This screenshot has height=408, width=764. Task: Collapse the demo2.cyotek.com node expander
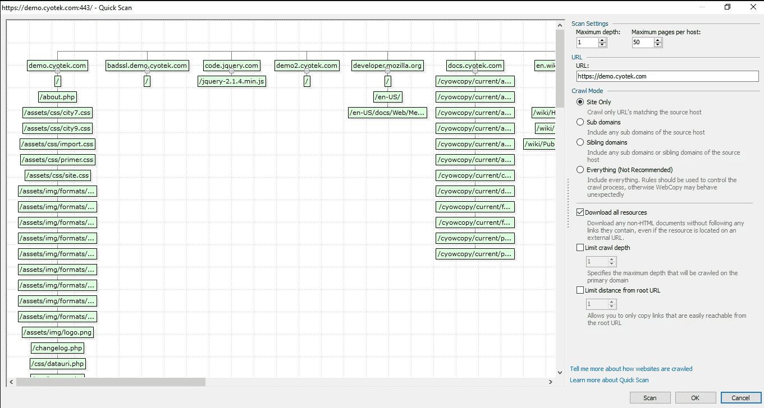307,71
